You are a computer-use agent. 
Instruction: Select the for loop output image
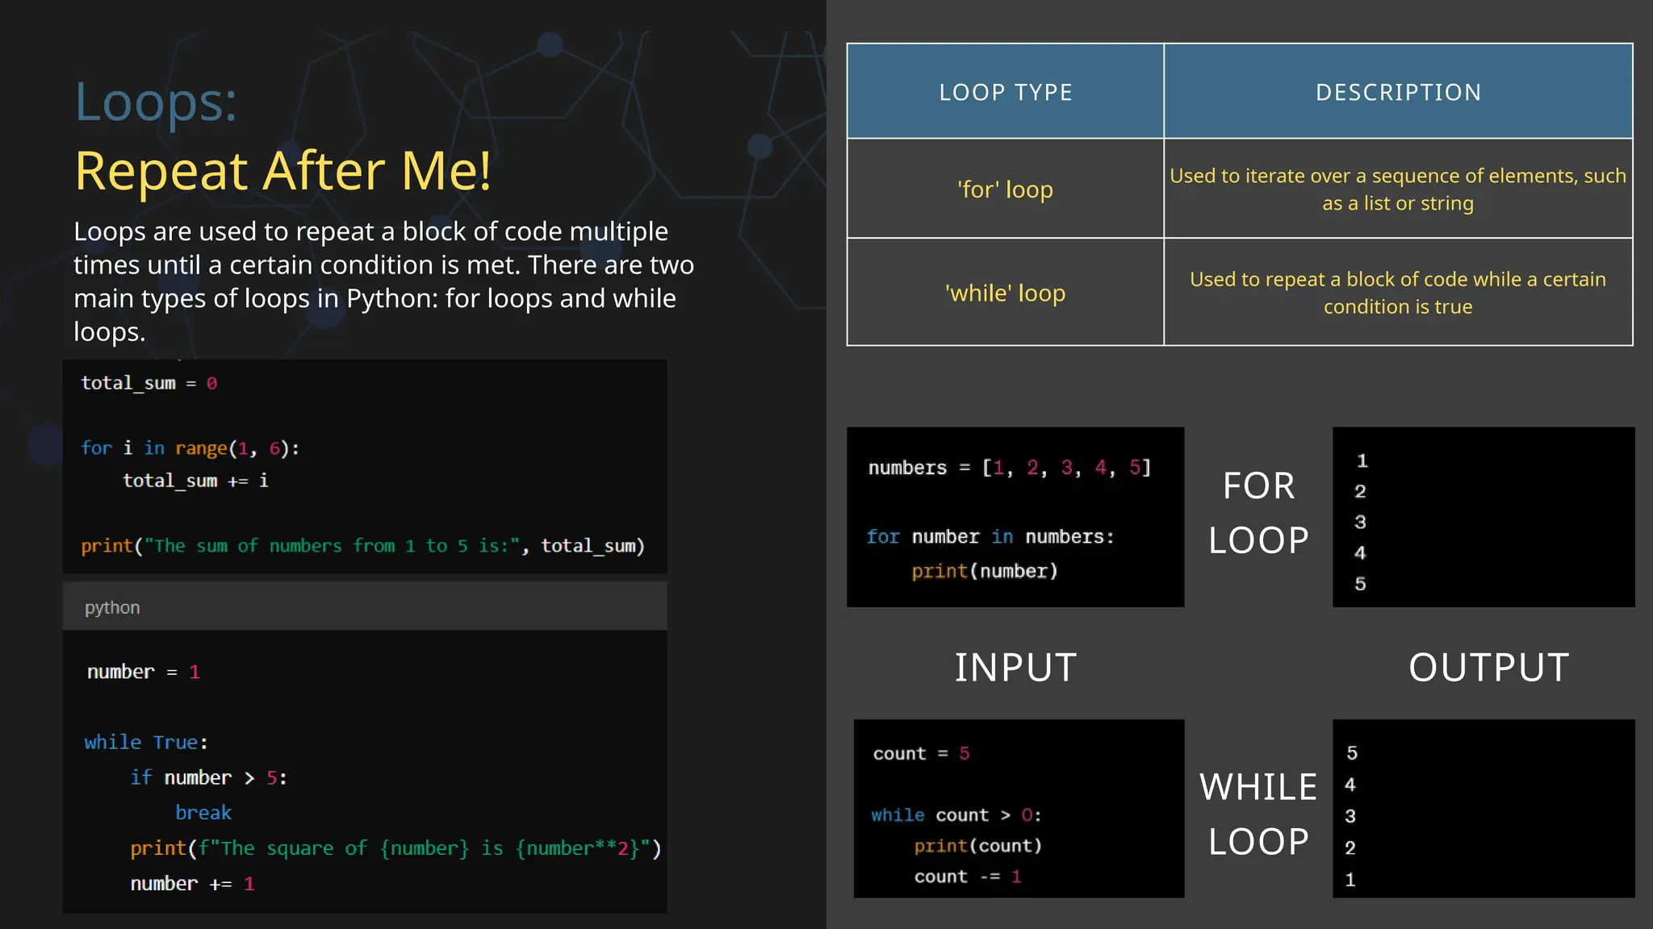(x=1483, y=517)
